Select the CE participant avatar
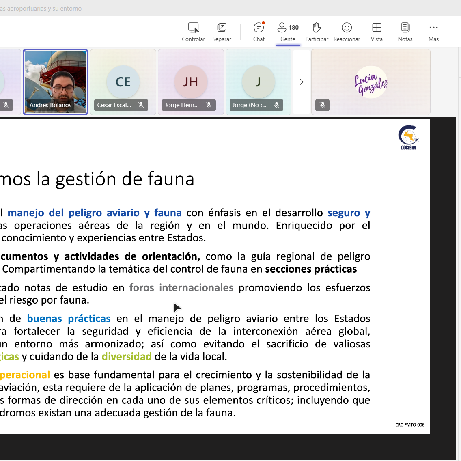 click(123, 82)
